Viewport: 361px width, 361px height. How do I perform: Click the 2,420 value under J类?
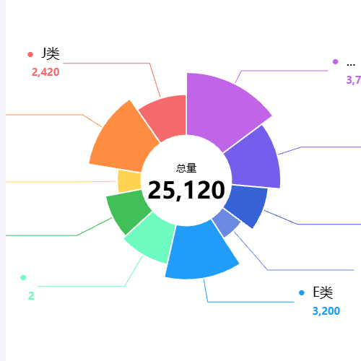coord(45,72)
